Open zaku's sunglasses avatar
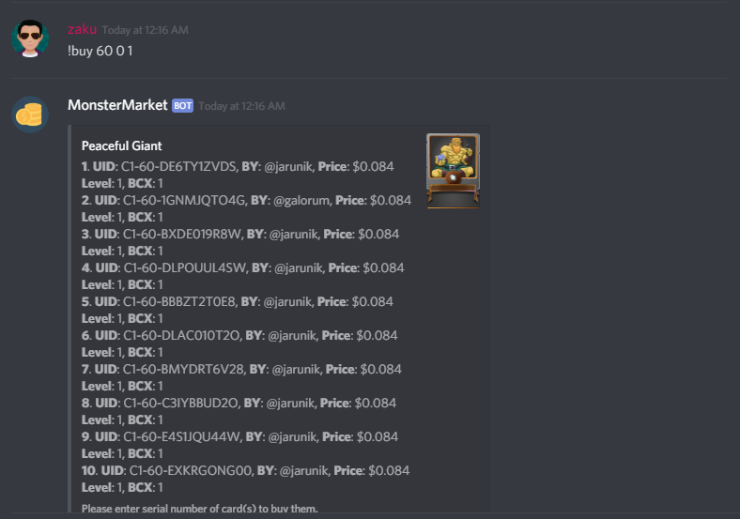This screenshot has width=740, height=519. (30, 38)
